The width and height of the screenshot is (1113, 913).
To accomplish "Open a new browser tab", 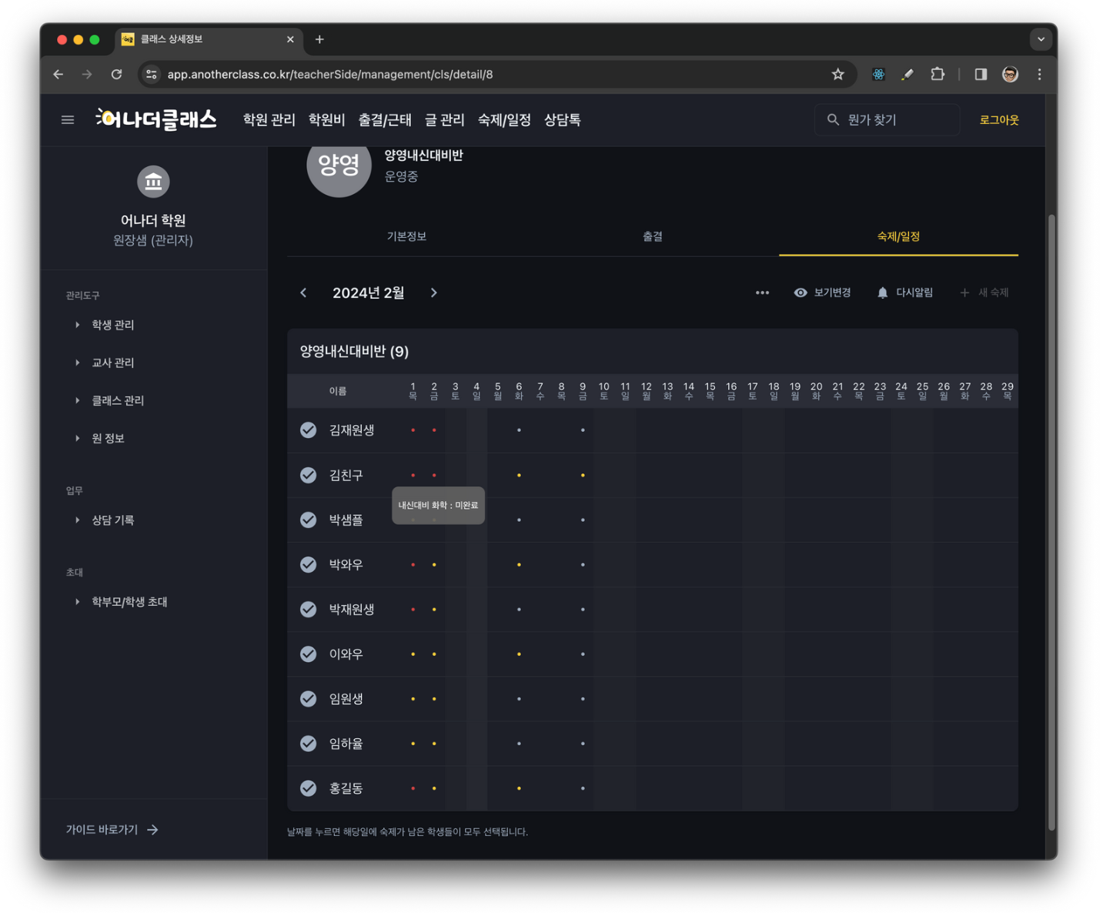I will [319, 39].
